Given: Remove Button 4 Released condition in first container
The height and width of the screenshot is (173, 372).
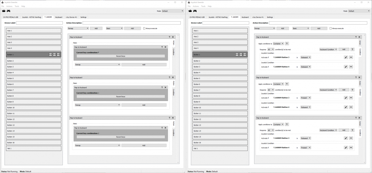Looking at the screenshot, I should click(351, 67).
